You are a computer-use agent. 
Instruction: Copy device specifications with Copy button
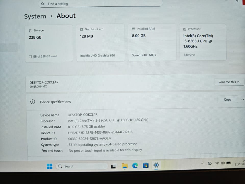[x=227, y=99]
